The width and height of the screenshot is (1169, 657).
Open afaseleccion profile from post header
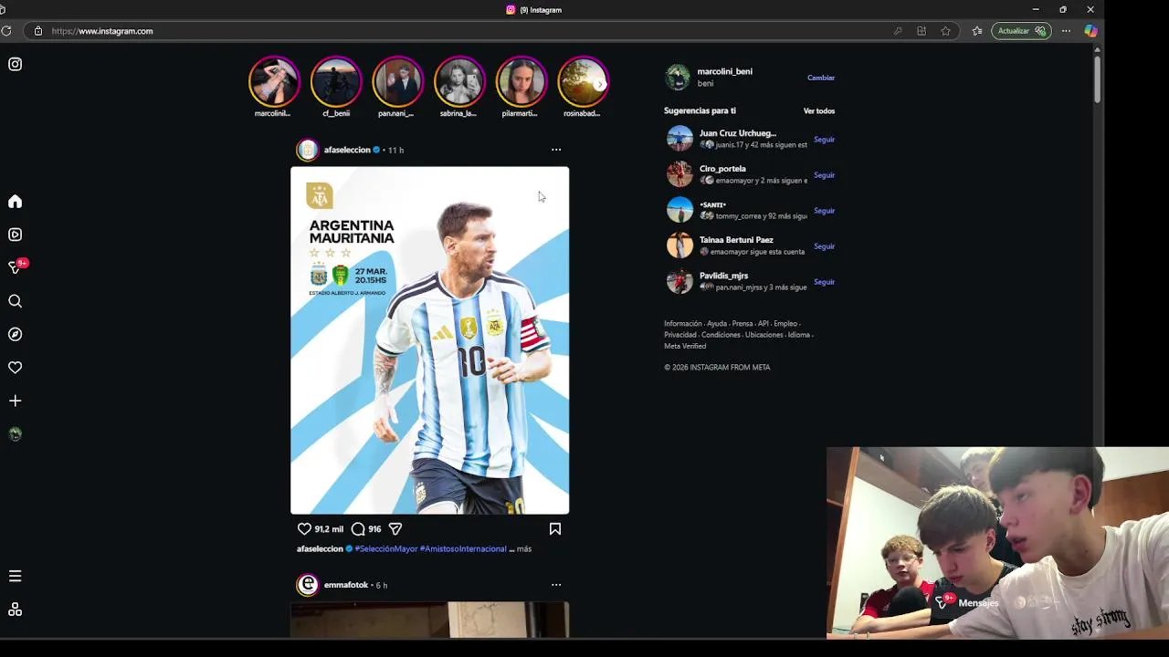[347, 150]
